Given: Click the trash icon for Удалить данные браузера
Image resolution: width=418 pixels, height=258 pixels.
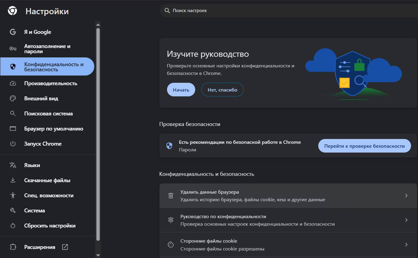Looking at the screenshot, I should coord(171,196).
